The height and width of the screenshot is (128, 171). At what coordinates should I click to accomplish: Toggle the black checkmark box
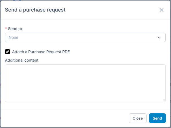pos(8,52)
